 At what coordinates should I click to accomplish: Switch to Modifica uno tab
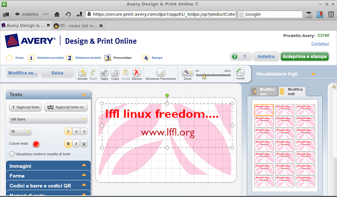[x=264, y=92]
